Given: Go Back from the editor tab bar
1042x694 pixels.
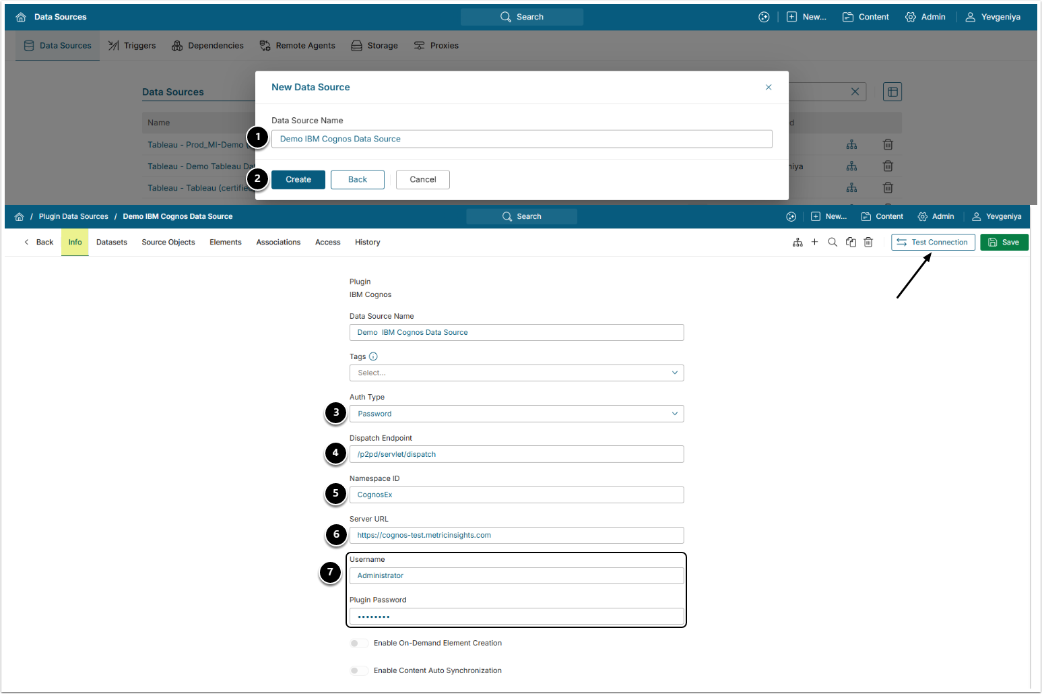Looking at the screenshot, I should tap(38, 243).
